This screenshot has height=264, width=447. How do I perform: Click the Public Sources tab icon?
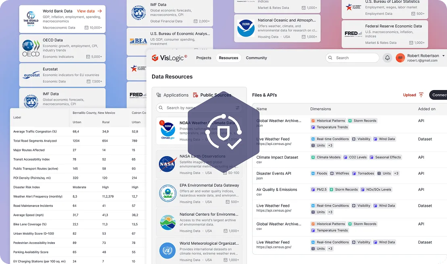(196, 95)
